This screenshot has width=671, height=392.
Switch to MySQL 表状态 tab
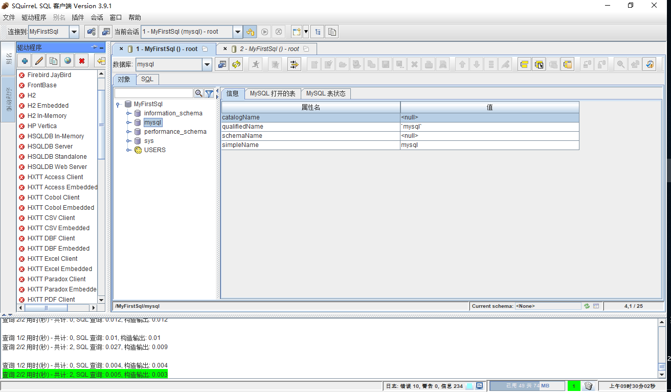[x=326, y=93]
